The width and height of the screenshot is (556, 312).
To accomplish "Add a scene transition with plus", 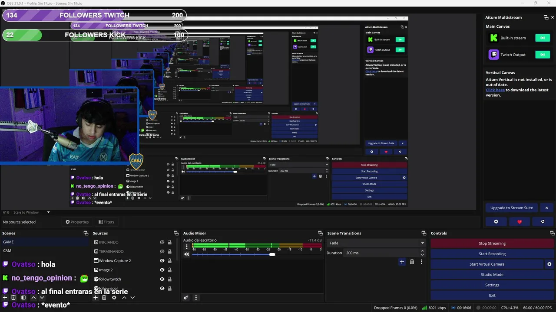I will pos(402,262).
